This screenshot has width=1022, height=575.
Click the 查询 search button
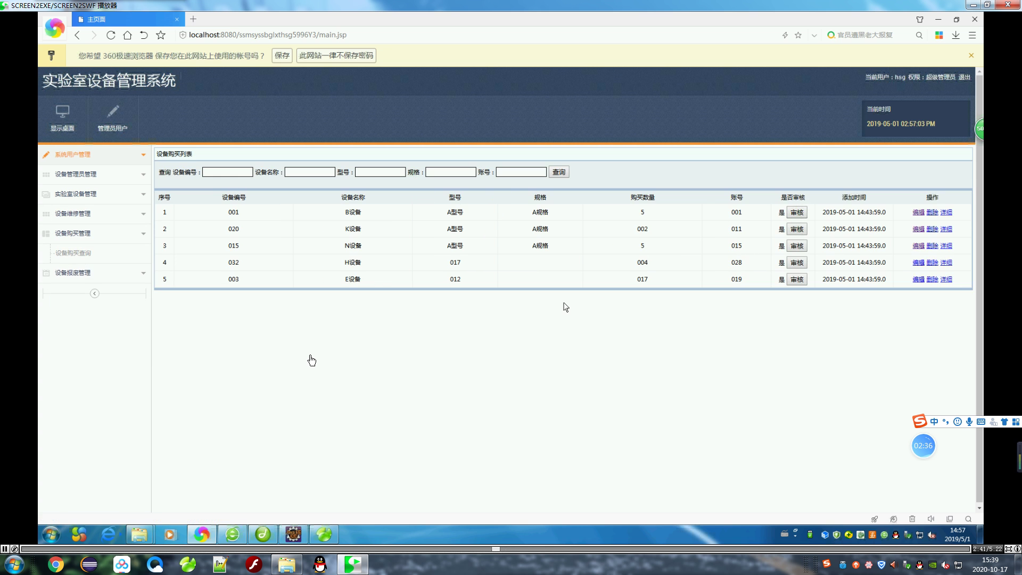pos(559,172)
